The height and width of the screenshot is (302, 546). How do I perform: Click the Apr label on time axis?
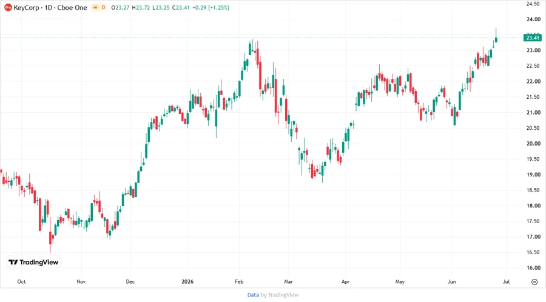pyautogui.click(x=345, y=281)
